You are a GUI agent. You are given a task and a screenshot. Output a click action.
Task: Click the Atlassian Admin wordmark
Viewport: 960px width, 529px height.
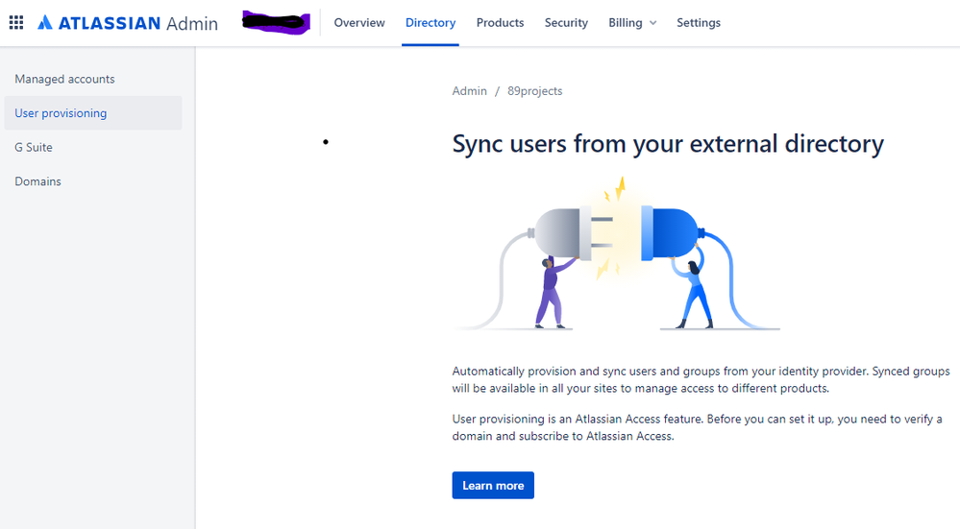click(137, 23)
